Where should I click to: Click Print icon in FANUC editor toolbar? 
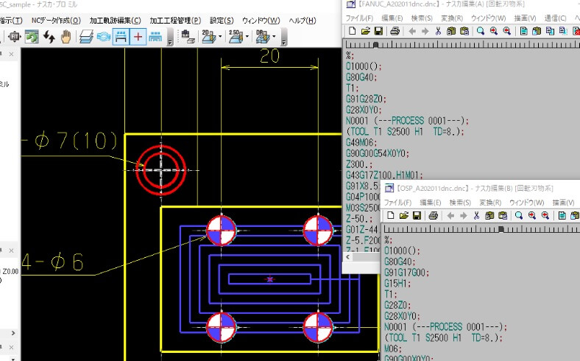[395, 31]
